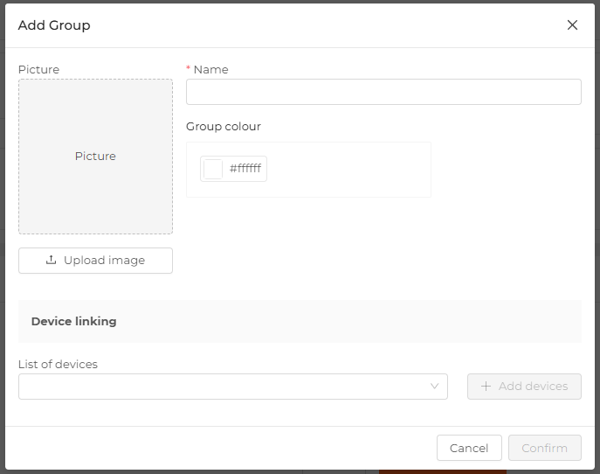This screenshot has width=600, height=474.
Task: Close the Add Group dialog
Action: tap(572, 25)
